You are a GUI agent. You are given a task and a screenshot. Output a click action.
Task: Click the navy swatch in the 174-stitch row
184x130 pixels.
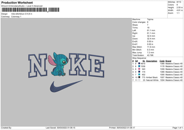139,72
